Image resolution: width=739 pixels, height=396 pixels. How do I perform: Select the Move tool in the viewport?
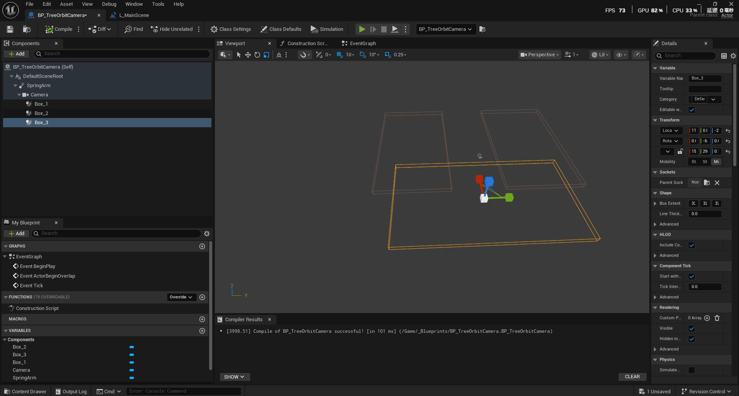click(248, 55)
